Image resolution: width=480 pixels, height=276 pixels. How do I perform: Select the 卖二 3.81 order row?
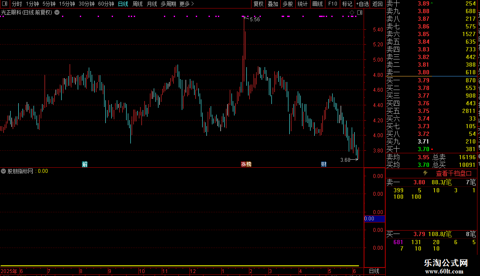(x=431, y=65)
